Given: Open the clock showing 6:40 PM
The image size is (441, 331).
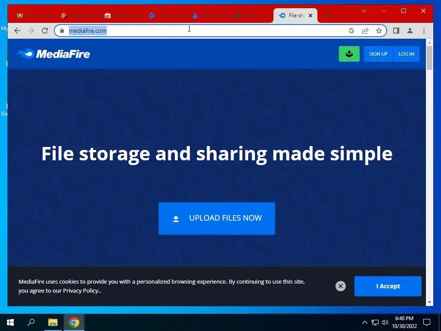Looking at the screenshot, I should (x=404, y=322).
